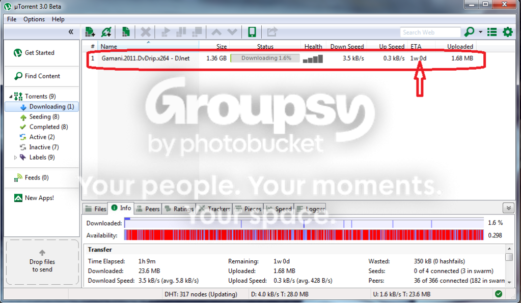Sort by Size column header
The image size is (521, 303).
[214, 46]
